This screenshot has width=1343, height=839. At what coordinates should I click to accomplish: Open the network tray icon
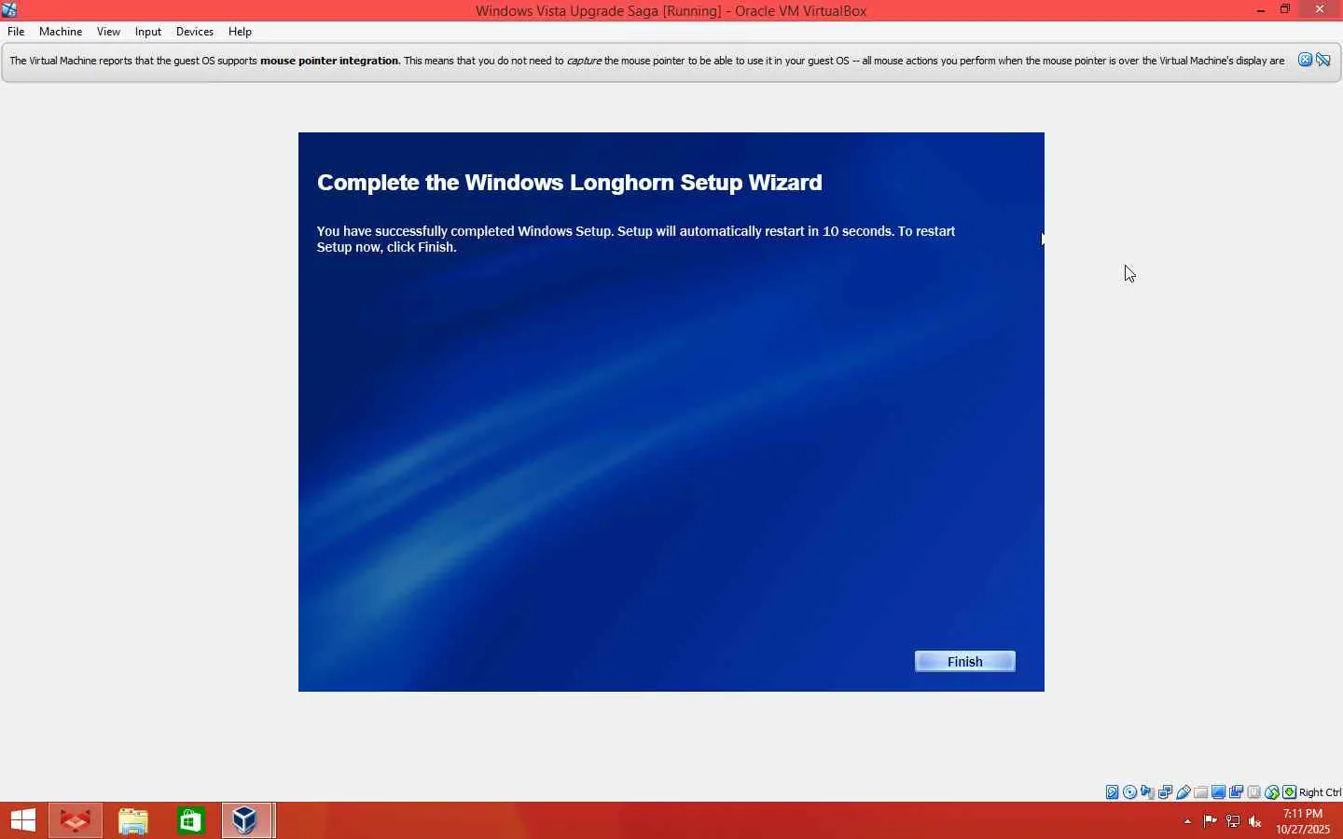pyautogui.click(x=1233, y=821)
